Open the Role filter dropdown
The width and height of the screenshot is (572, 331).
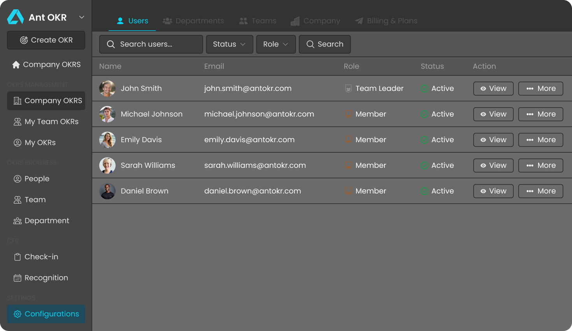pos(276,44)
